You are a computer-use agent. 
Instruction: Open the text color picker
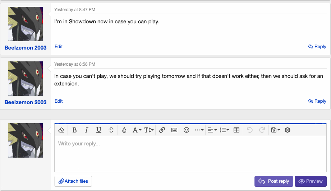pos(124,130)
